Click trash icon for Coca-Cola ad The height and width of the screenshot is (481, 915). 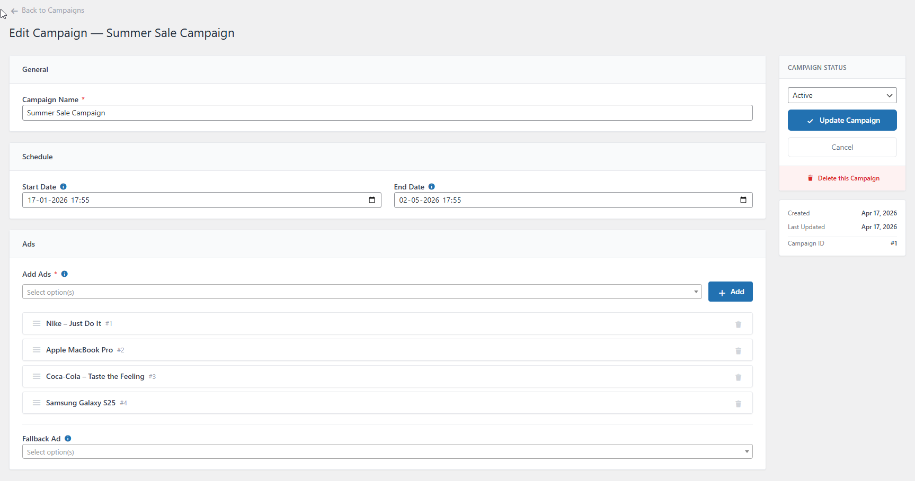pos(738,377)
